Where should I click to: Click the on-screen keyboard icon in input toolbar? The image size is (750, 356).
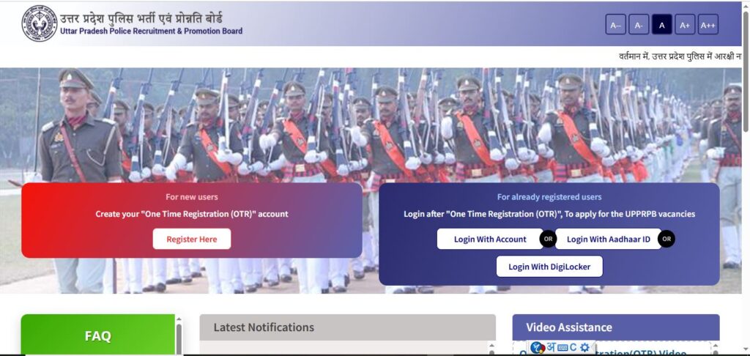pos(562,348)
